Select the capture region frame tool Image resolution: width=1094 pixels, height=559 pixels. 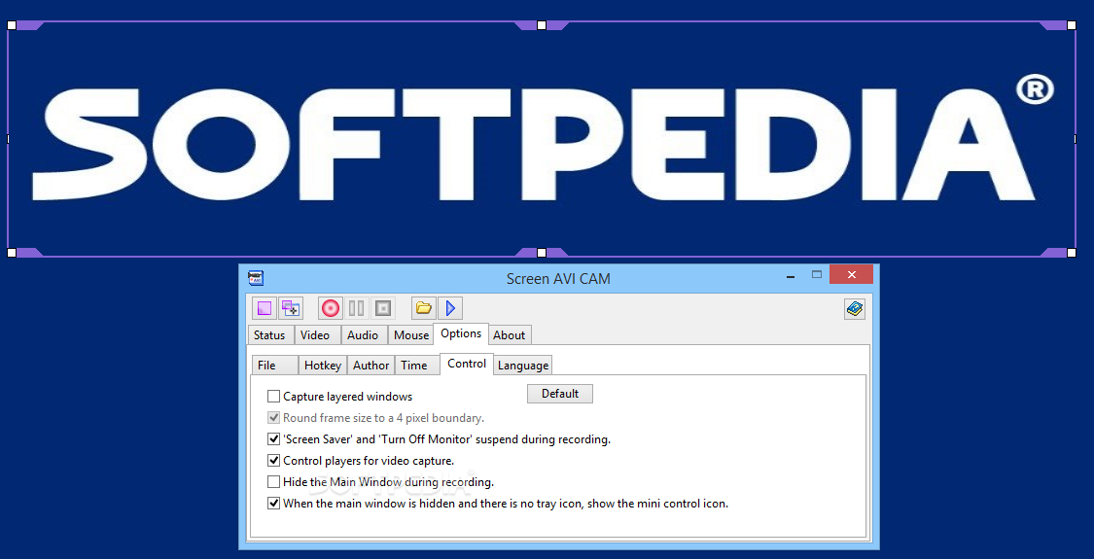265,308
